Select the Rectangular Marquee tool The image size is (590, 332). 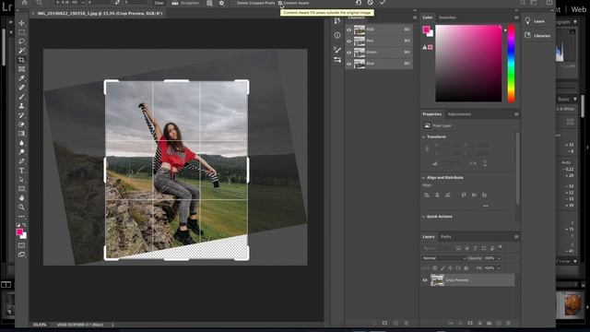[x=21, y=32]
